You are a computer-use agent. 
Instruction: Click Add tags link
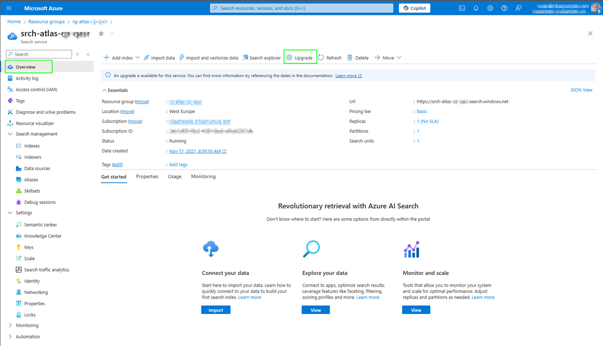click(x=179, y=164)
